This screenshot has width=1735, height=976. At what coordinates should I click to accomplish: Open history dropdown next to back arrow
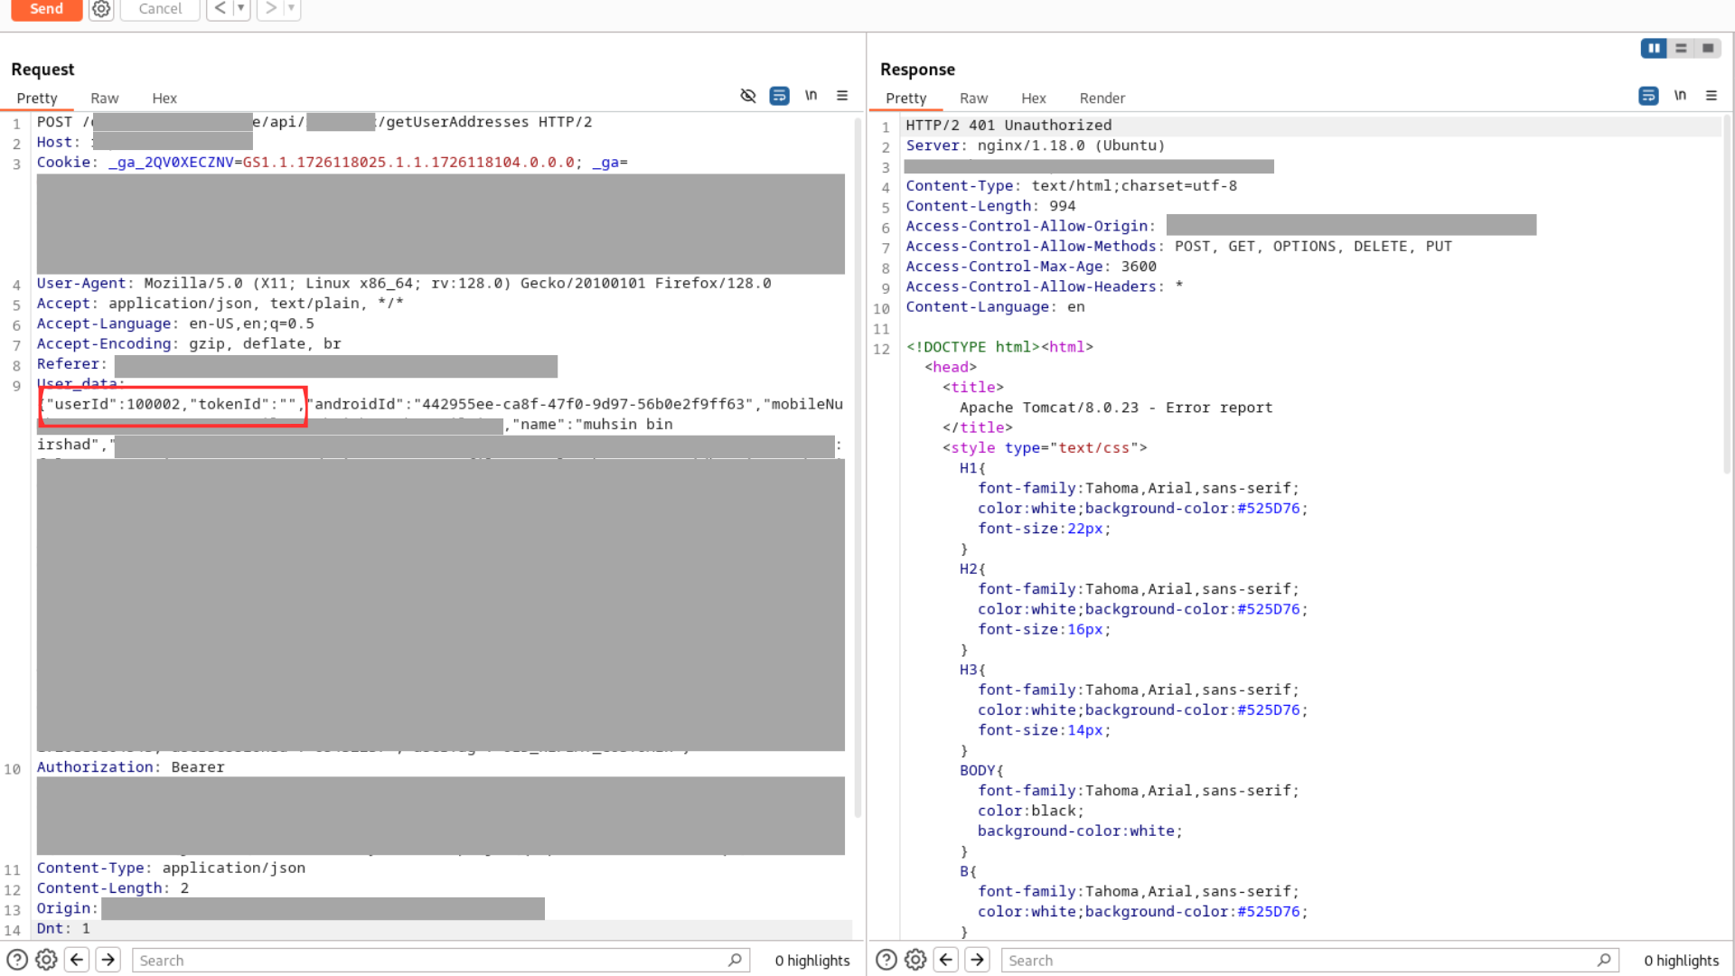pos(241,8)
